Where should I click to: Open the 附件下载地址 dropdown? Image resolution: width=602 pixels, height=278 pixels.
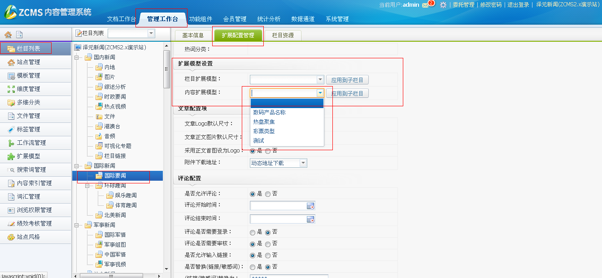303,163
